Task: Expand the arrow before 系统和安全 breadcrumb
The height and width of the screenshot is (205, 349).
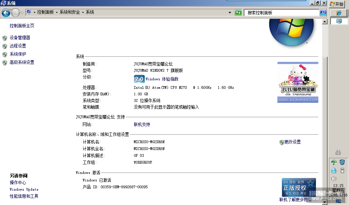Action: [x=57, y=13]
